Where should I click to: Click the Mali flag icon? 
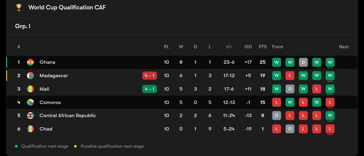[30, 89]
